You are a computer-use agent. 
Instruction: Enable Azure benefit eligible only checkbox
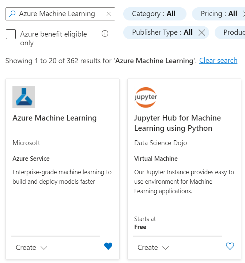coord(11,34)
